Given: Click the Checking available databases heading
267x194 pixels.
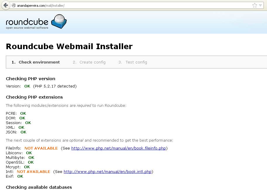Looking at the screenshot, I should click(x=39, y=187).
